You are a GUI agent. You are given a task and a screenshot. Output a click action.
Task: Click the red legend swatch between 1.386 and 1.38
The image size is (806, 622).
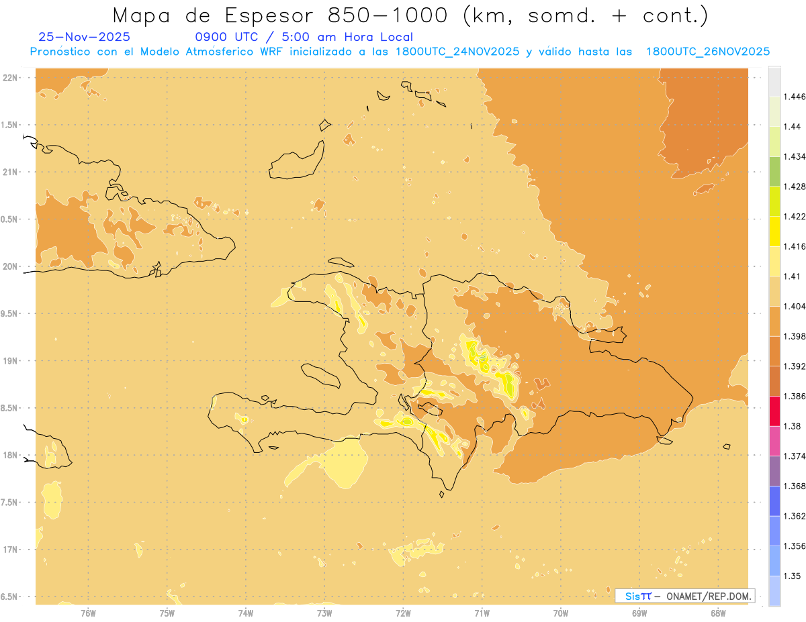tap(774, 411)
